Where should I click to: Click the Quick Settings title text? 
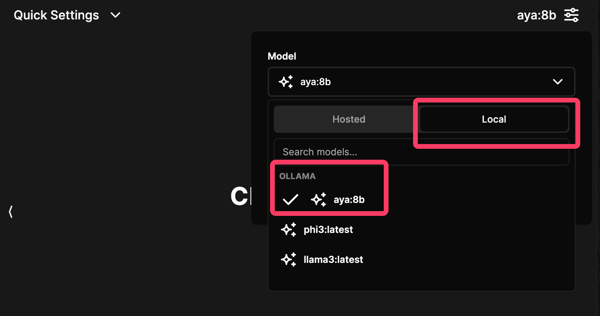click(x=57, y=15)
